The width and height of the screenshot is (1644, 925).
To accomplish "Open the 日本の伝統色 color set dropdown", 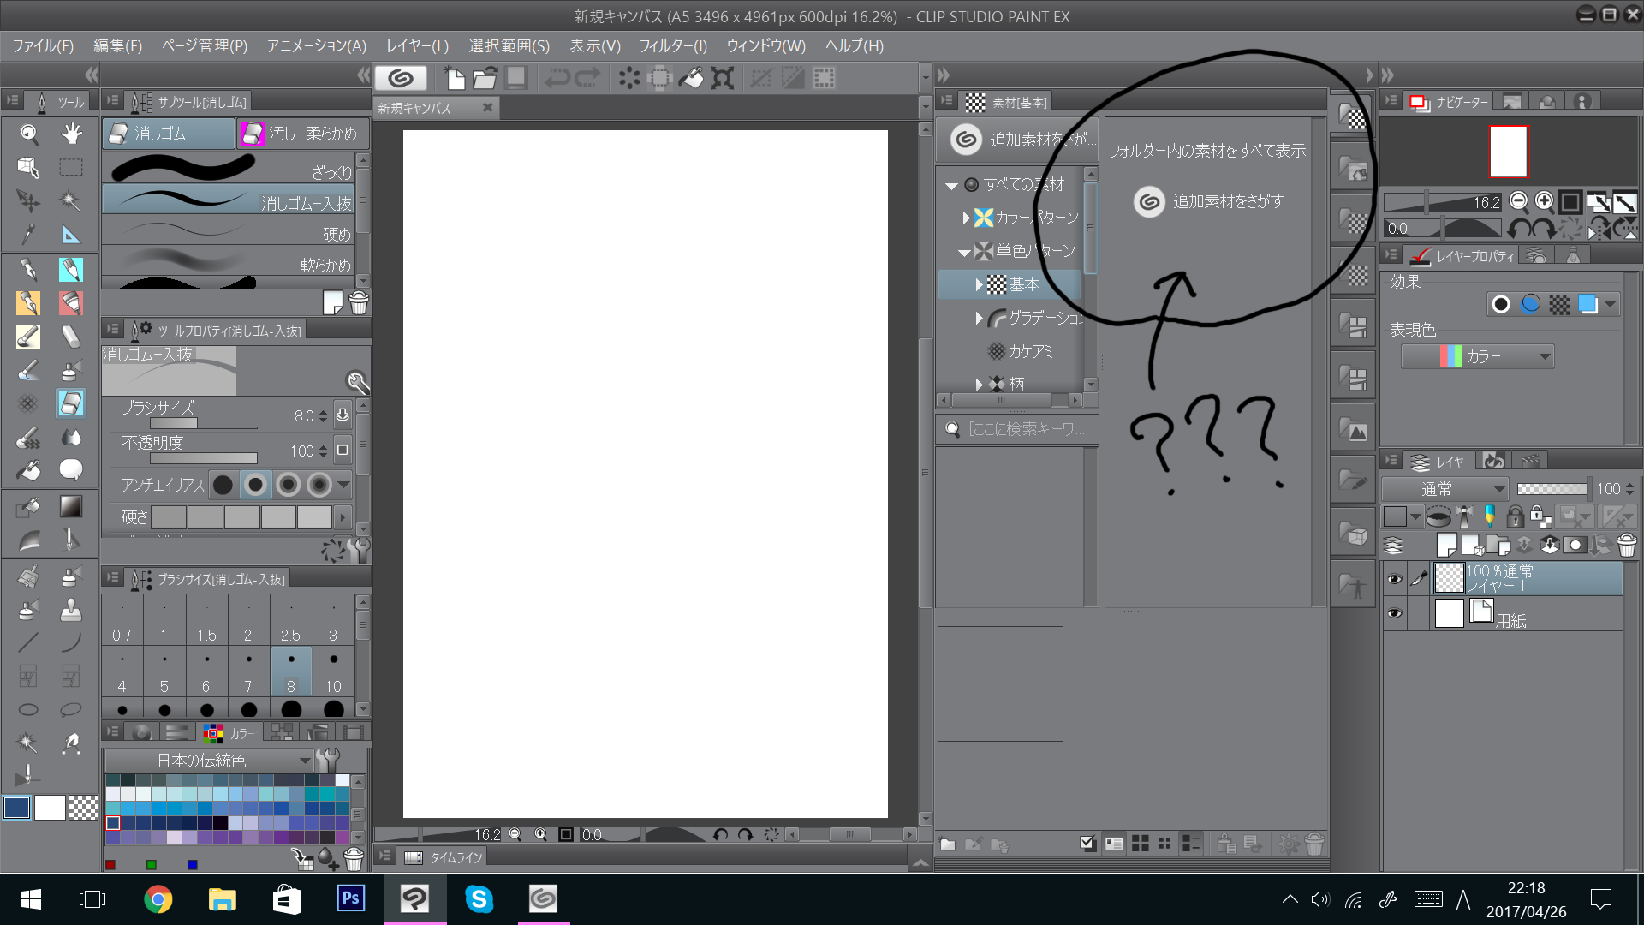I will (x=208, y=761).
